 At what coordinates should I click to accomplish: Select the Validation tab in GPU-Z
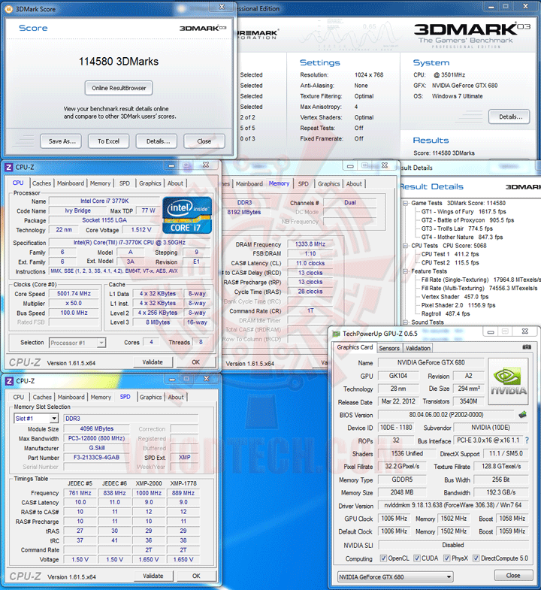coord(418,348)
